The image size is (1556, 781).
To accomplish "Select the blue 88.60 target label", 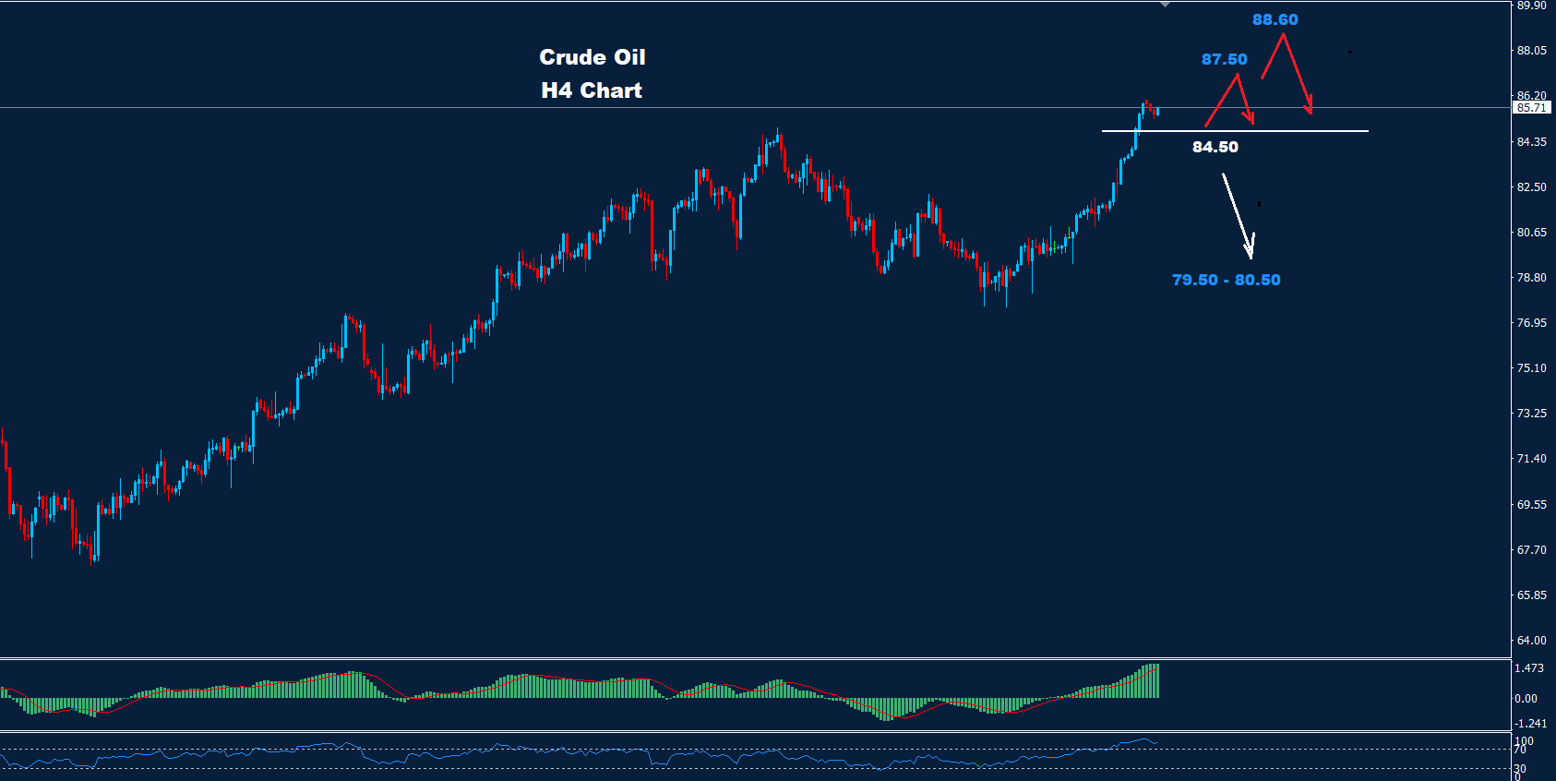I will pos(1275,19).
